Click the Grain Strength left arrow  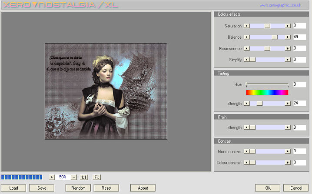(x=247, y=127)
